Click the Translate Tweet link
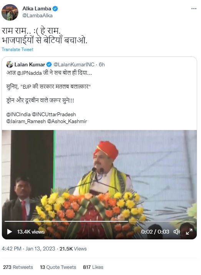This screenshot has width=201, height=275. (17, 49)
